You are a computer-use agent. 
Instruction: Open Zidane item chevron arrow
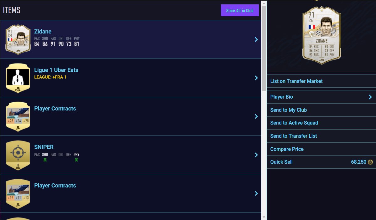[x=256, y=39]
